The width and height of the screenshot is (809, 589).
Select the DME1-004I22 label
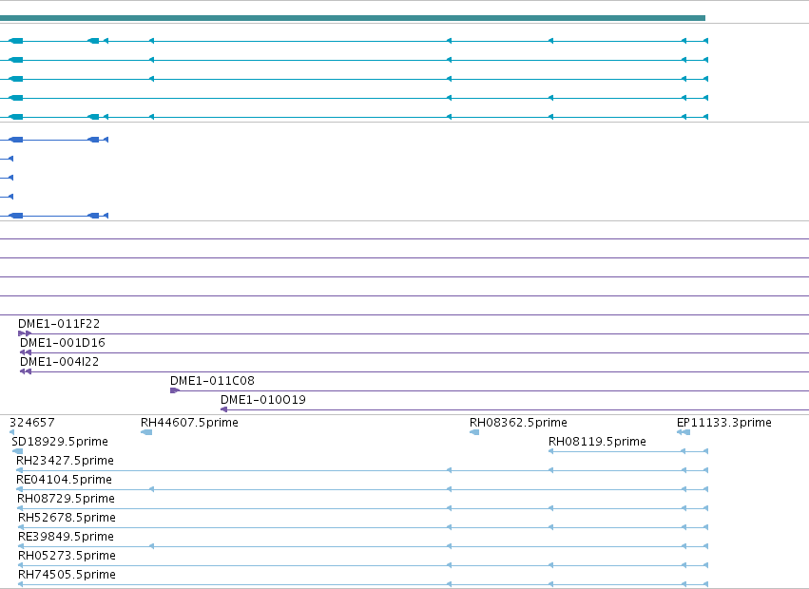(x=59, y=362)
